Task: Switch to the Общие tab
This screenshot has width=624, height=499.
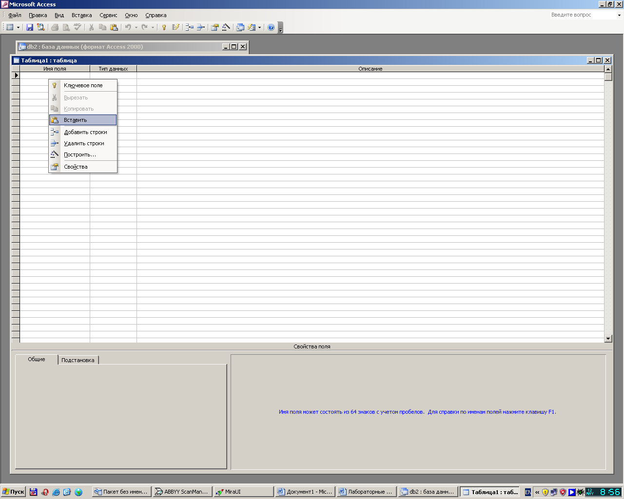Action: (37, 359)
